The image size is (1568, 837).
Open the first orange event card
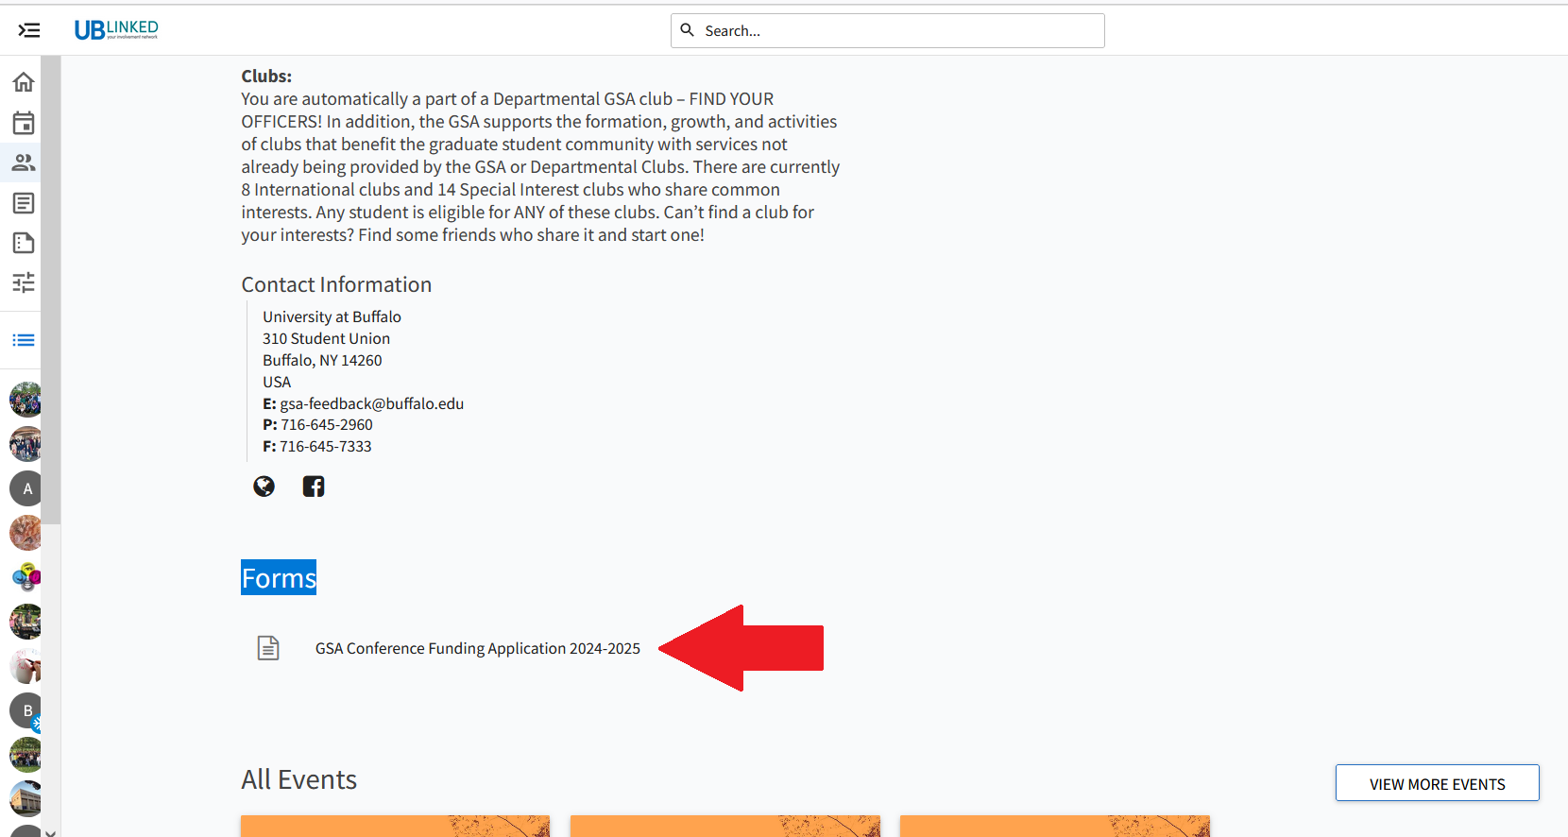coord(395,826)
